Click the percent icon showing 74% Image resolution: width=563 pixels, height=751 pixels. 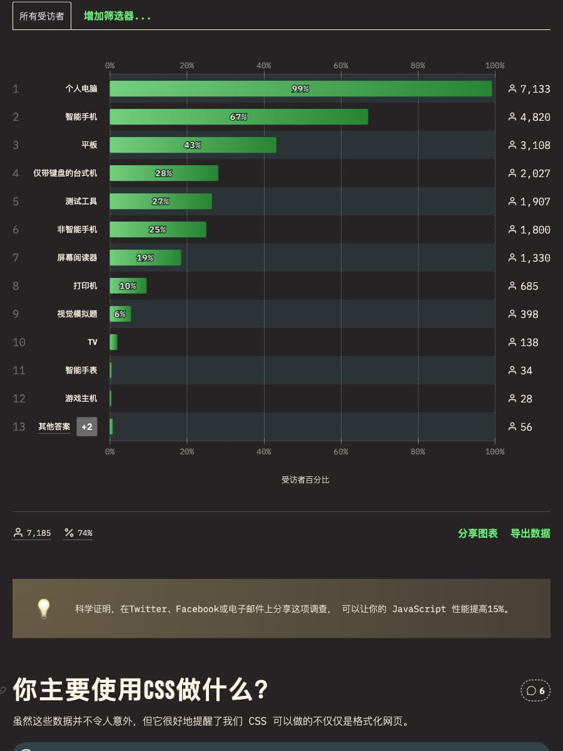(x=68, y=533)
